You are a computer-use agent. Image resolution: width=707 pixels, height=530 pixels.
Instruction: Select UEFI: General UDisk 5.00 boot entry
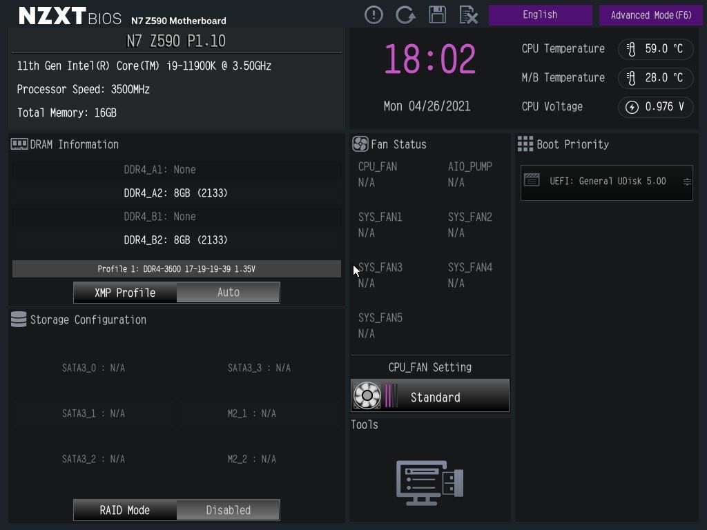click(x=606, y=182)
